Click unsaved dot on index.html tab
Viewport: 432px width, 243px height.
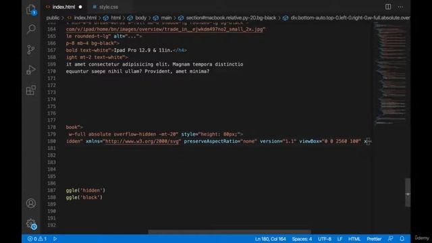point(80,7)
